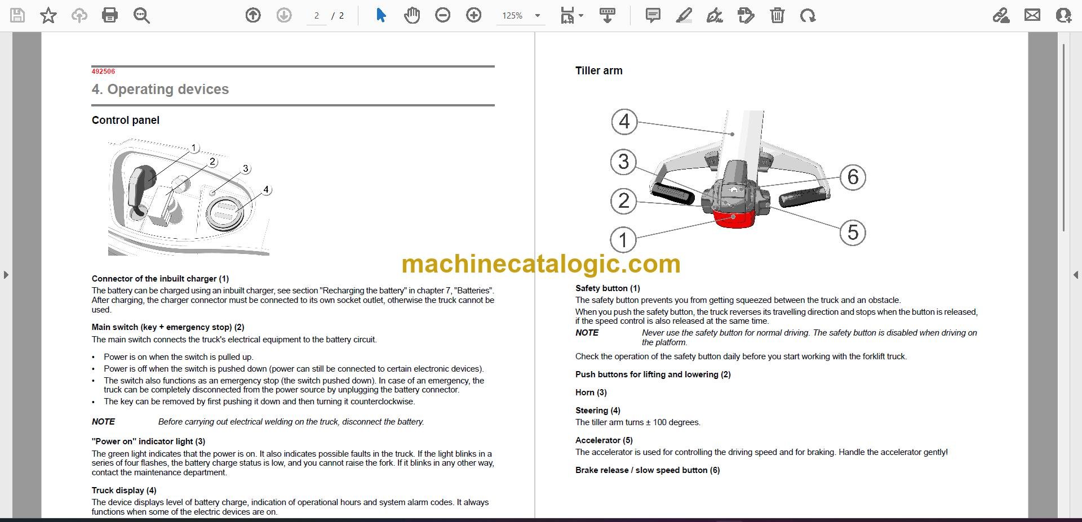This screenshot has height=522, width=1082.
Task: Click '"Power on" indicator light (3)' heading
Action: 148,441
